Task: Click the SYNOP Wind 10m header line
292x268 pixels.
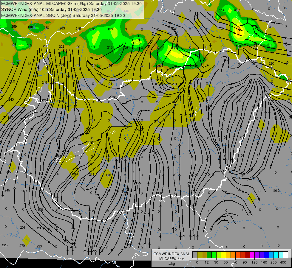Action: click(51, 10)
